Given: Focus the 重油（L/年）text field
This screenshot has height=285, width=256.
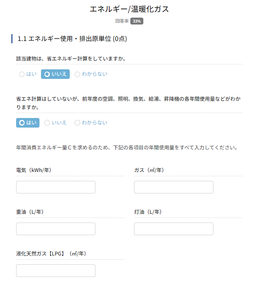Looking at the screenshot, I should click(x=56, y=229).
